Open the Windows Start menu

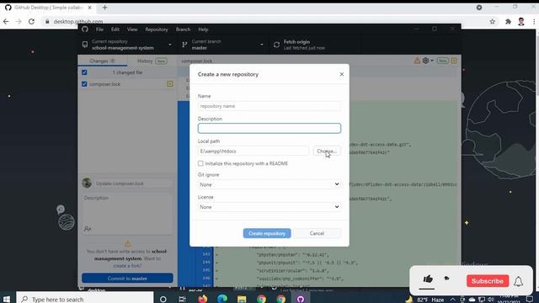7,300
